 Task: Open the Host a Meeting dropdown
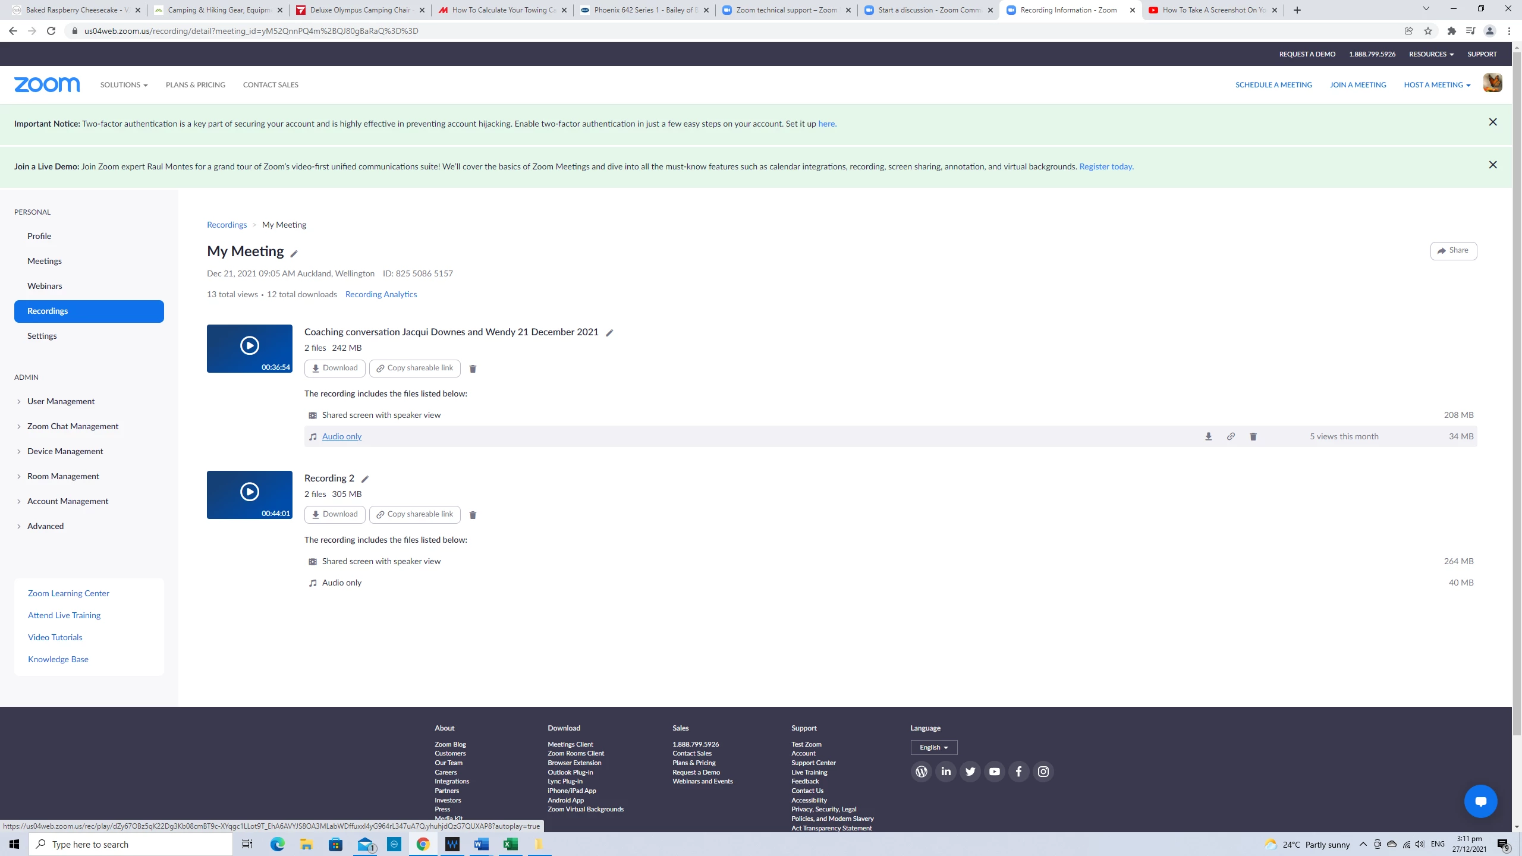pos(1436,85)
